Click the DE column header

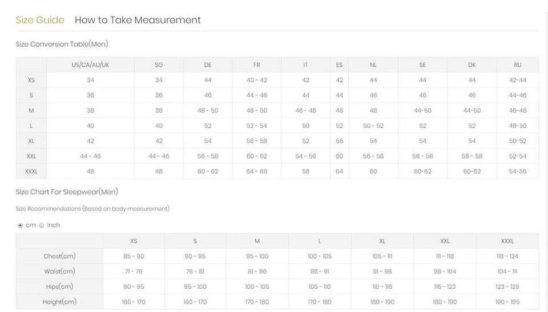[x=208, y=65]
